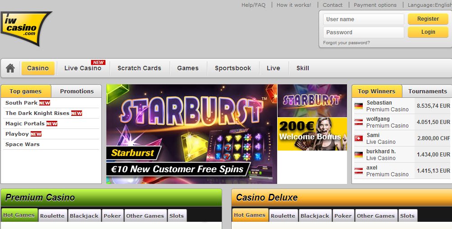Open Help/FAQ link
The height and width of the screenshot is (229, 452).
coord(253,5)
